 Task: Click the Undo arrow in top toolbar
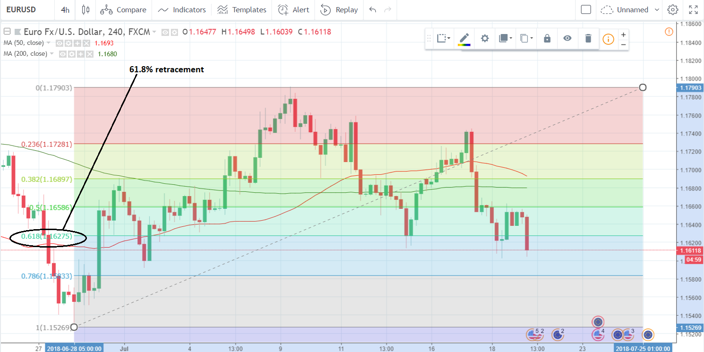(x=373, y=9)
